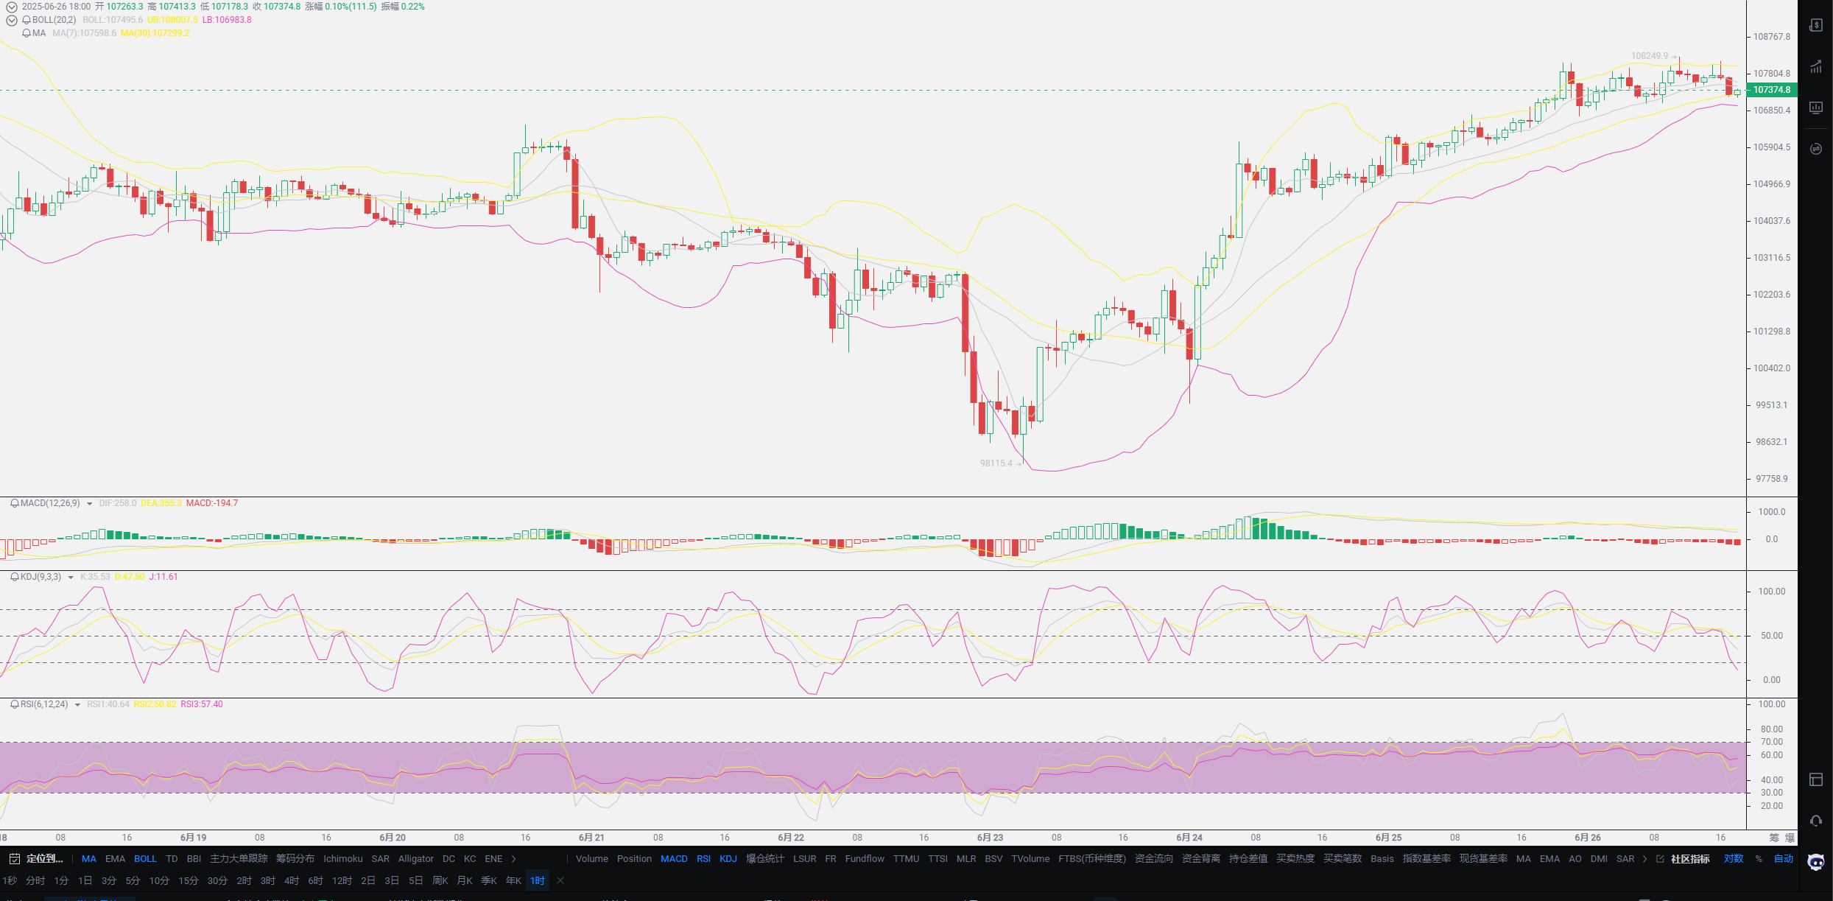Switch to the 分时 timeframe
1833x901 pixels.
point(35,880)
